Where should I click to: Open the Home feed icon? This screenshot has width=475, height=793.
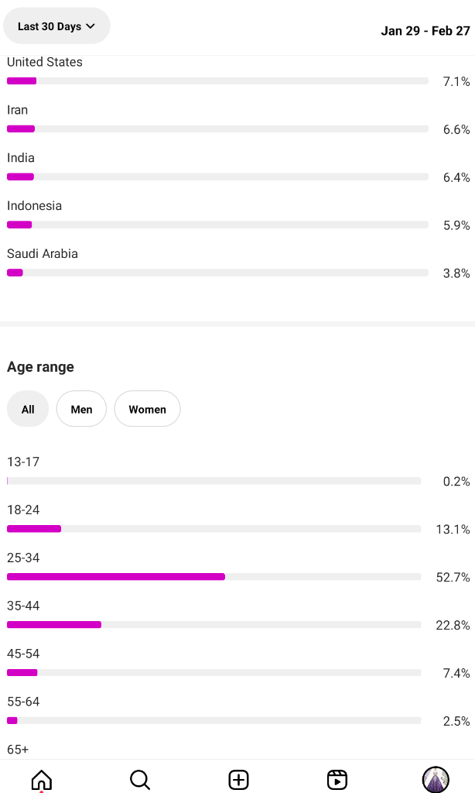42,779
